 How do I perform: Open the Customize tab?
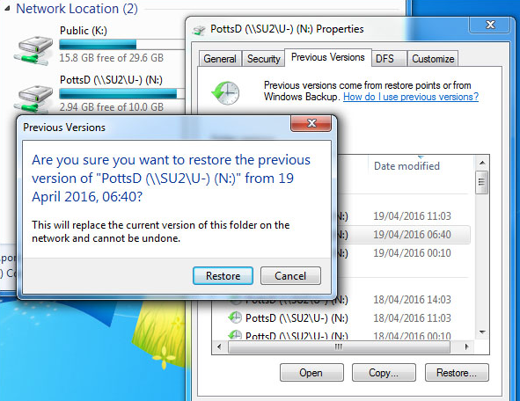point(433,59)
